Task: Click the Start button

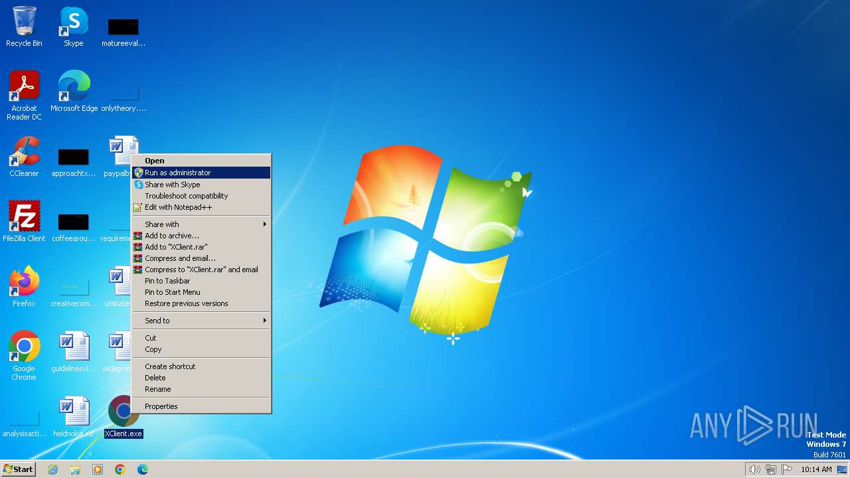Action: (x=19, y=469)
